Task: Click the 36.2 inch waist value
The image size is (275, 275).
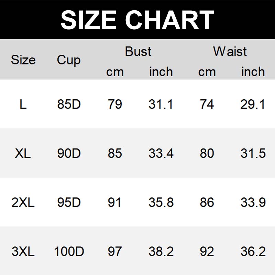Action: point(253,252)
